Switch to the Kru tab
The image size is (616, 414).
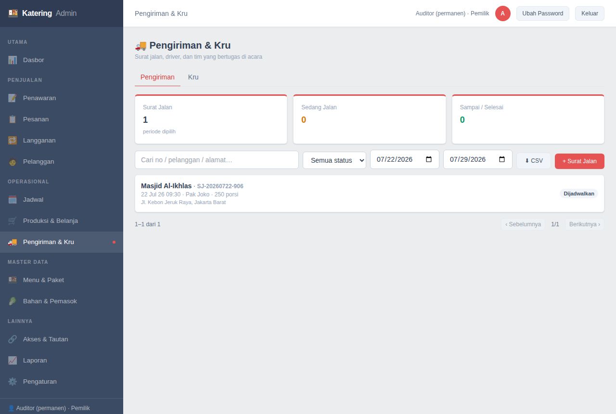[x=193, y=77]
